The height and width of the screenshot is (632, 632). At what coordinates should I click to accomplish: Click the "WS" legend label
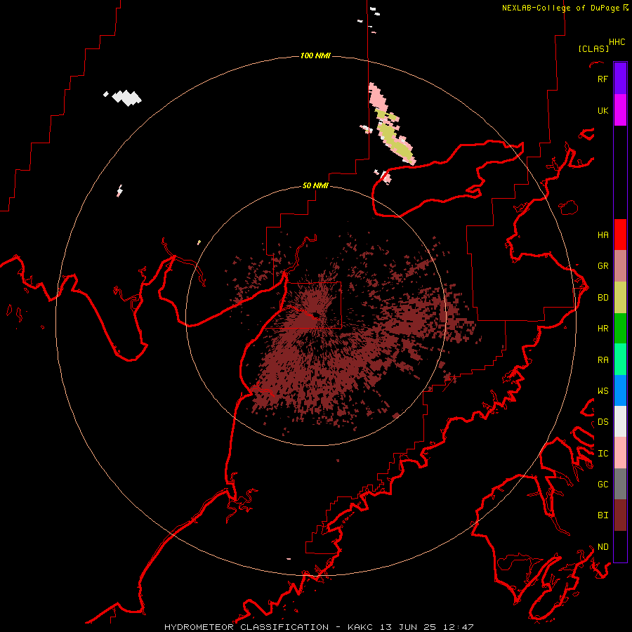(603, 390)
